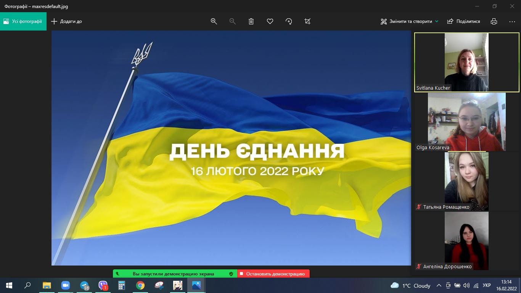Screen dimensions: 521x293
Task: Open the crop tool icon
Action: coord(307,21)
